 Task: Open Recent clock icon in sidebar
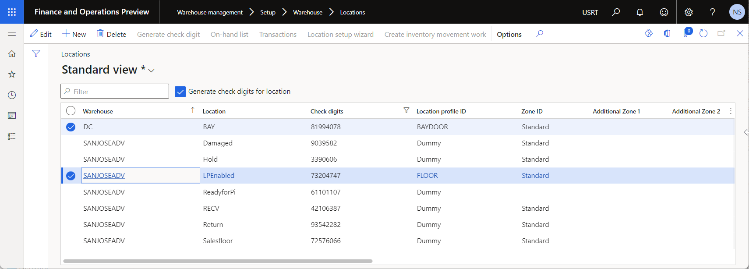12,95
